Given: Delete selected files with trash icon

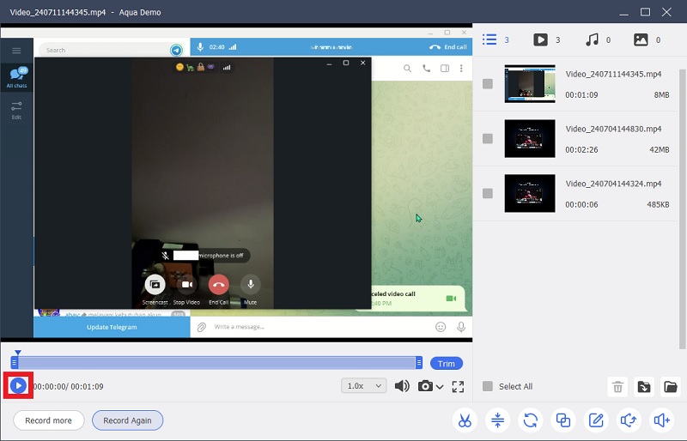Looking at the screenshot, I should 617,387.
